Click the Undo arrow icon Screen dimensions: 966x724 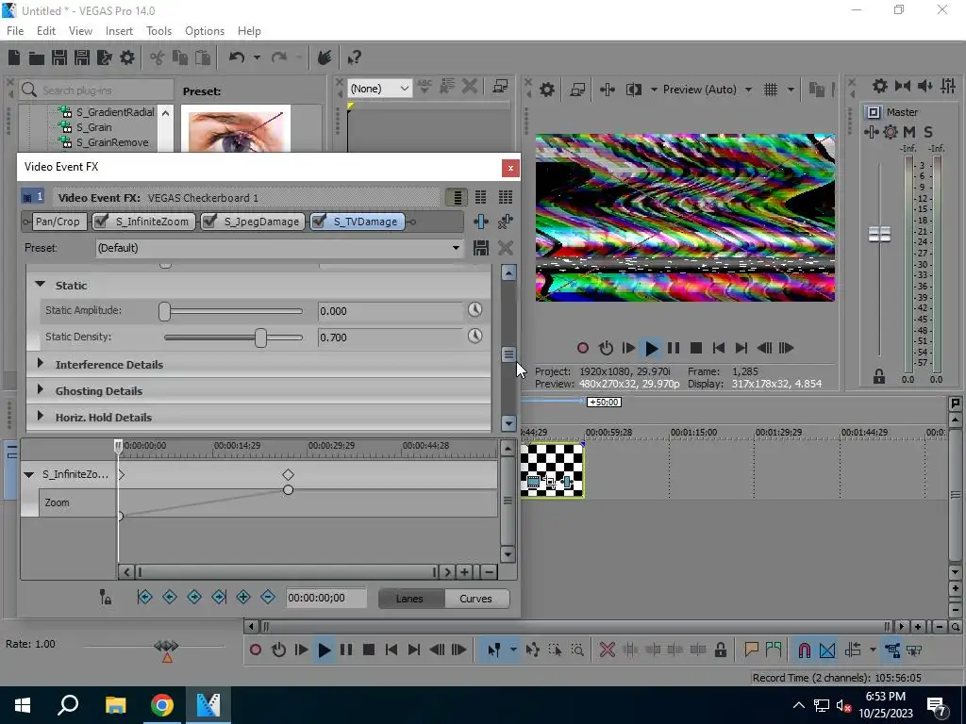point(237,58)
